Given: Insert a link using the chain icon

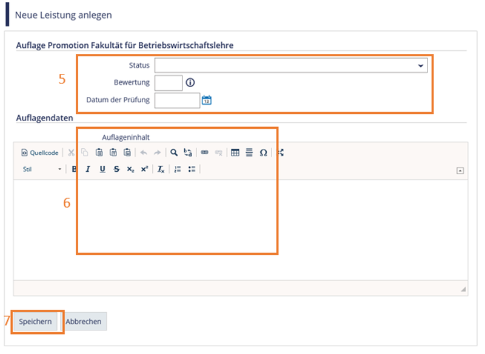Looking at the screenshot, I should pos(205,153).
